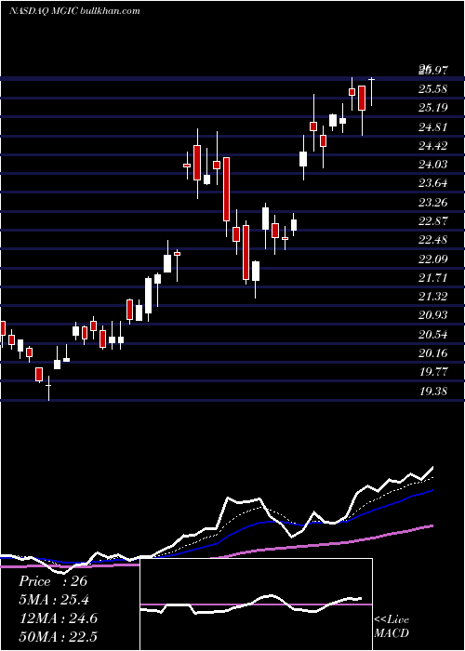
Task: Click the 23.64 price axis label
Action: [433, 183]
